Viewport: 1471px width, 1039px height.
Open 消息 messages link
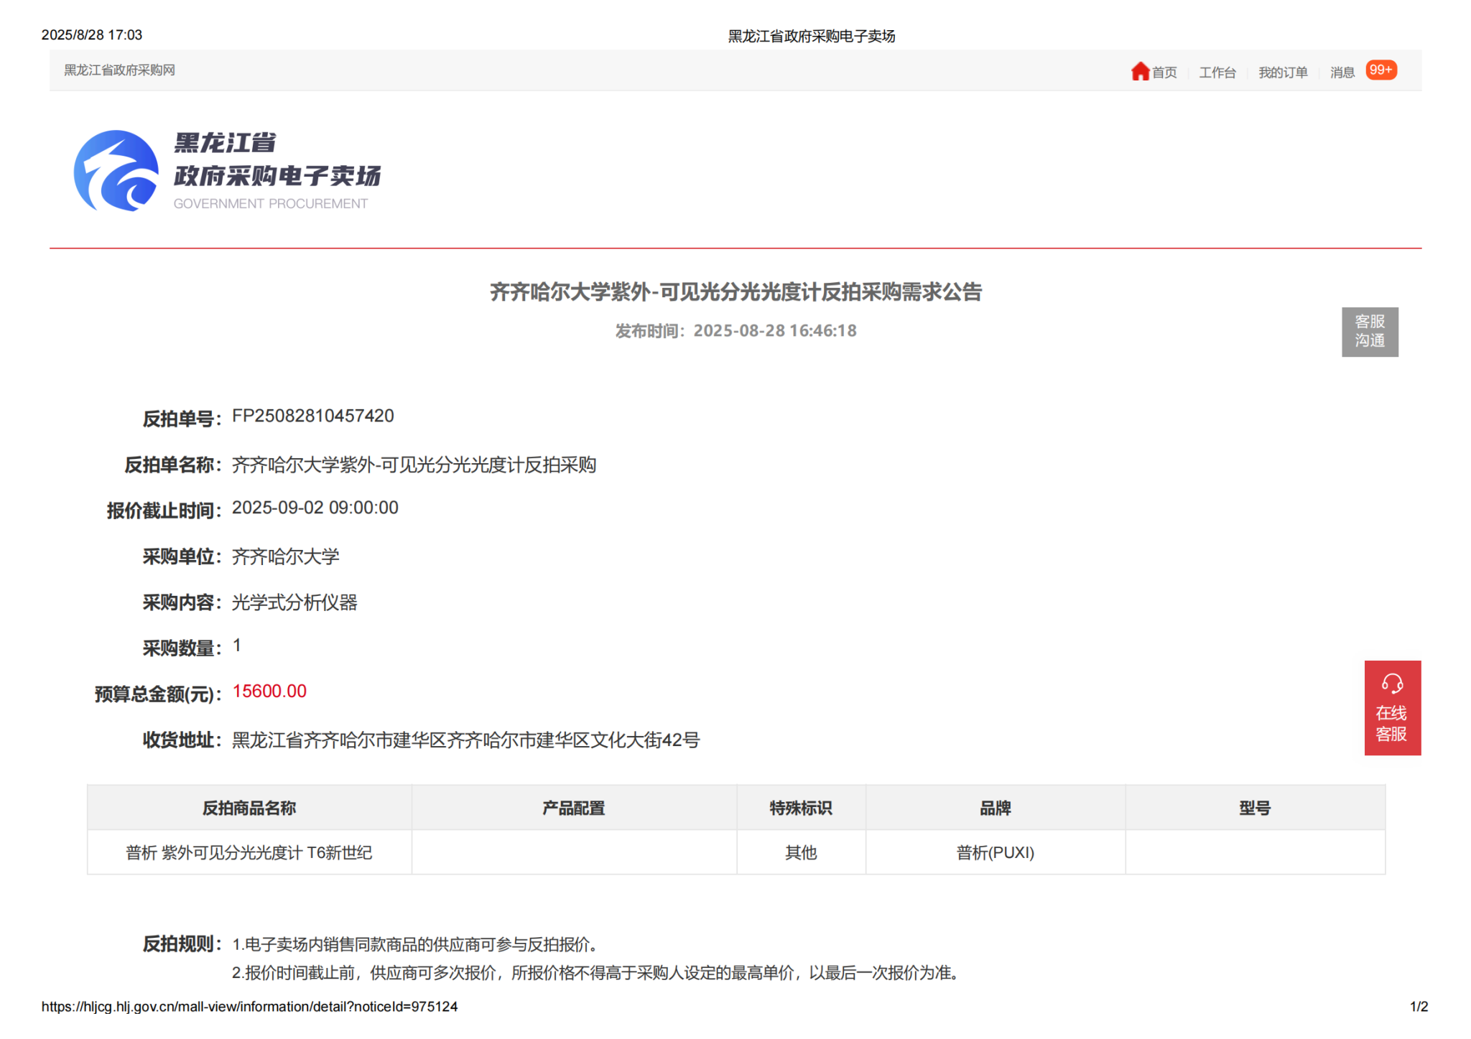click(x=1342, y=73)
